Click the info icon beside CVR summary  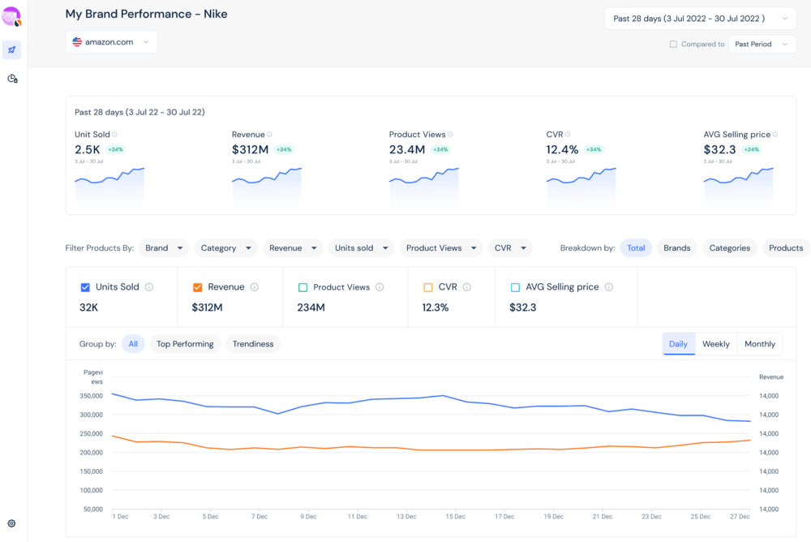568,135
